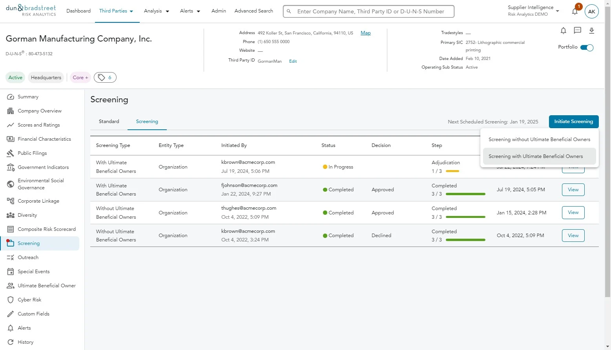Open Public Filings gavel in sidebar
This screenshot has width=611, height=350.
(11, 153)
